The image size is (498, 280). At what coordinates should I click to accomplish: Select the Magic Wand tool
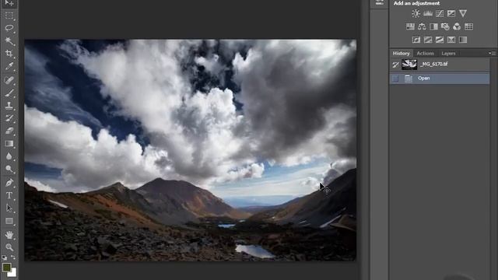[9, 41]
